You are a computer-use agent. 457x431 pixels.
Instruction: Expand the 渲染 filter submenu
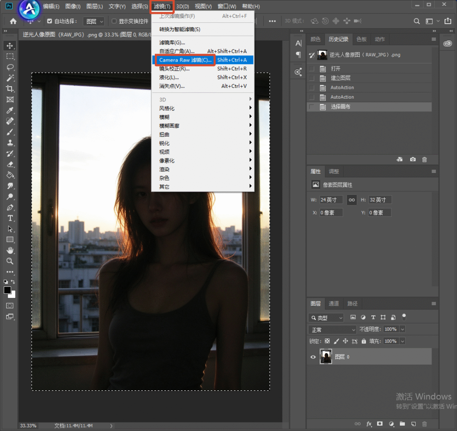tap(203, 169)
